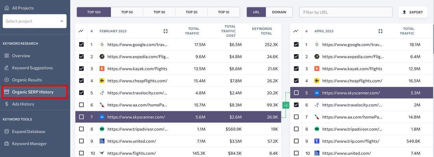Screen dimensions: 434x157
Task: Click the Tripadvisor favicon in February row 8
Action: coord(102,129)
